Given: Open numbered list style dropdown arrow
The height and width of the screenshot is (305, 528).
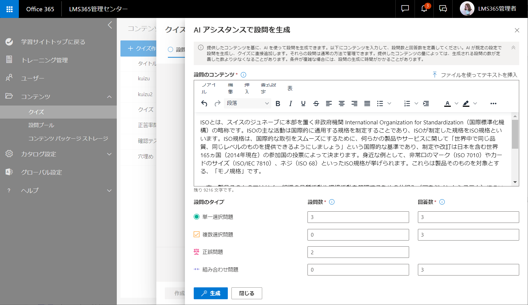Looking at the screenshot, I should point(416,103).
